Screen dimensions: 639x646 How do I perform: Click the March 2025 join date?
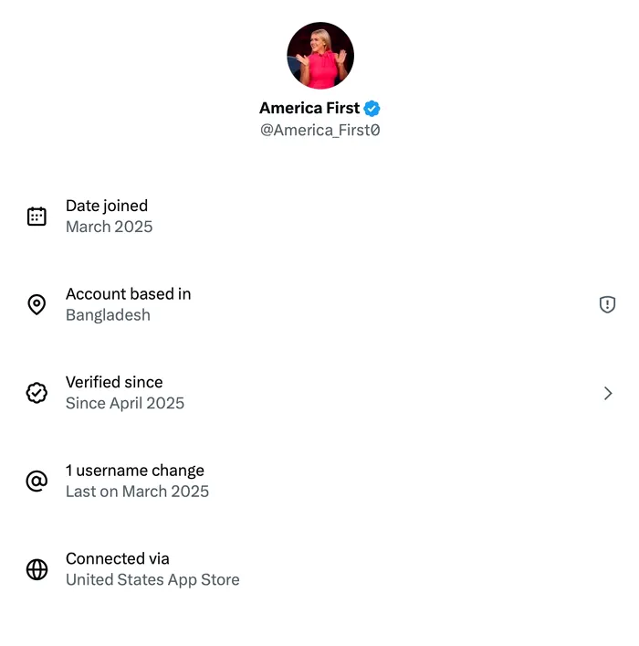110,227
